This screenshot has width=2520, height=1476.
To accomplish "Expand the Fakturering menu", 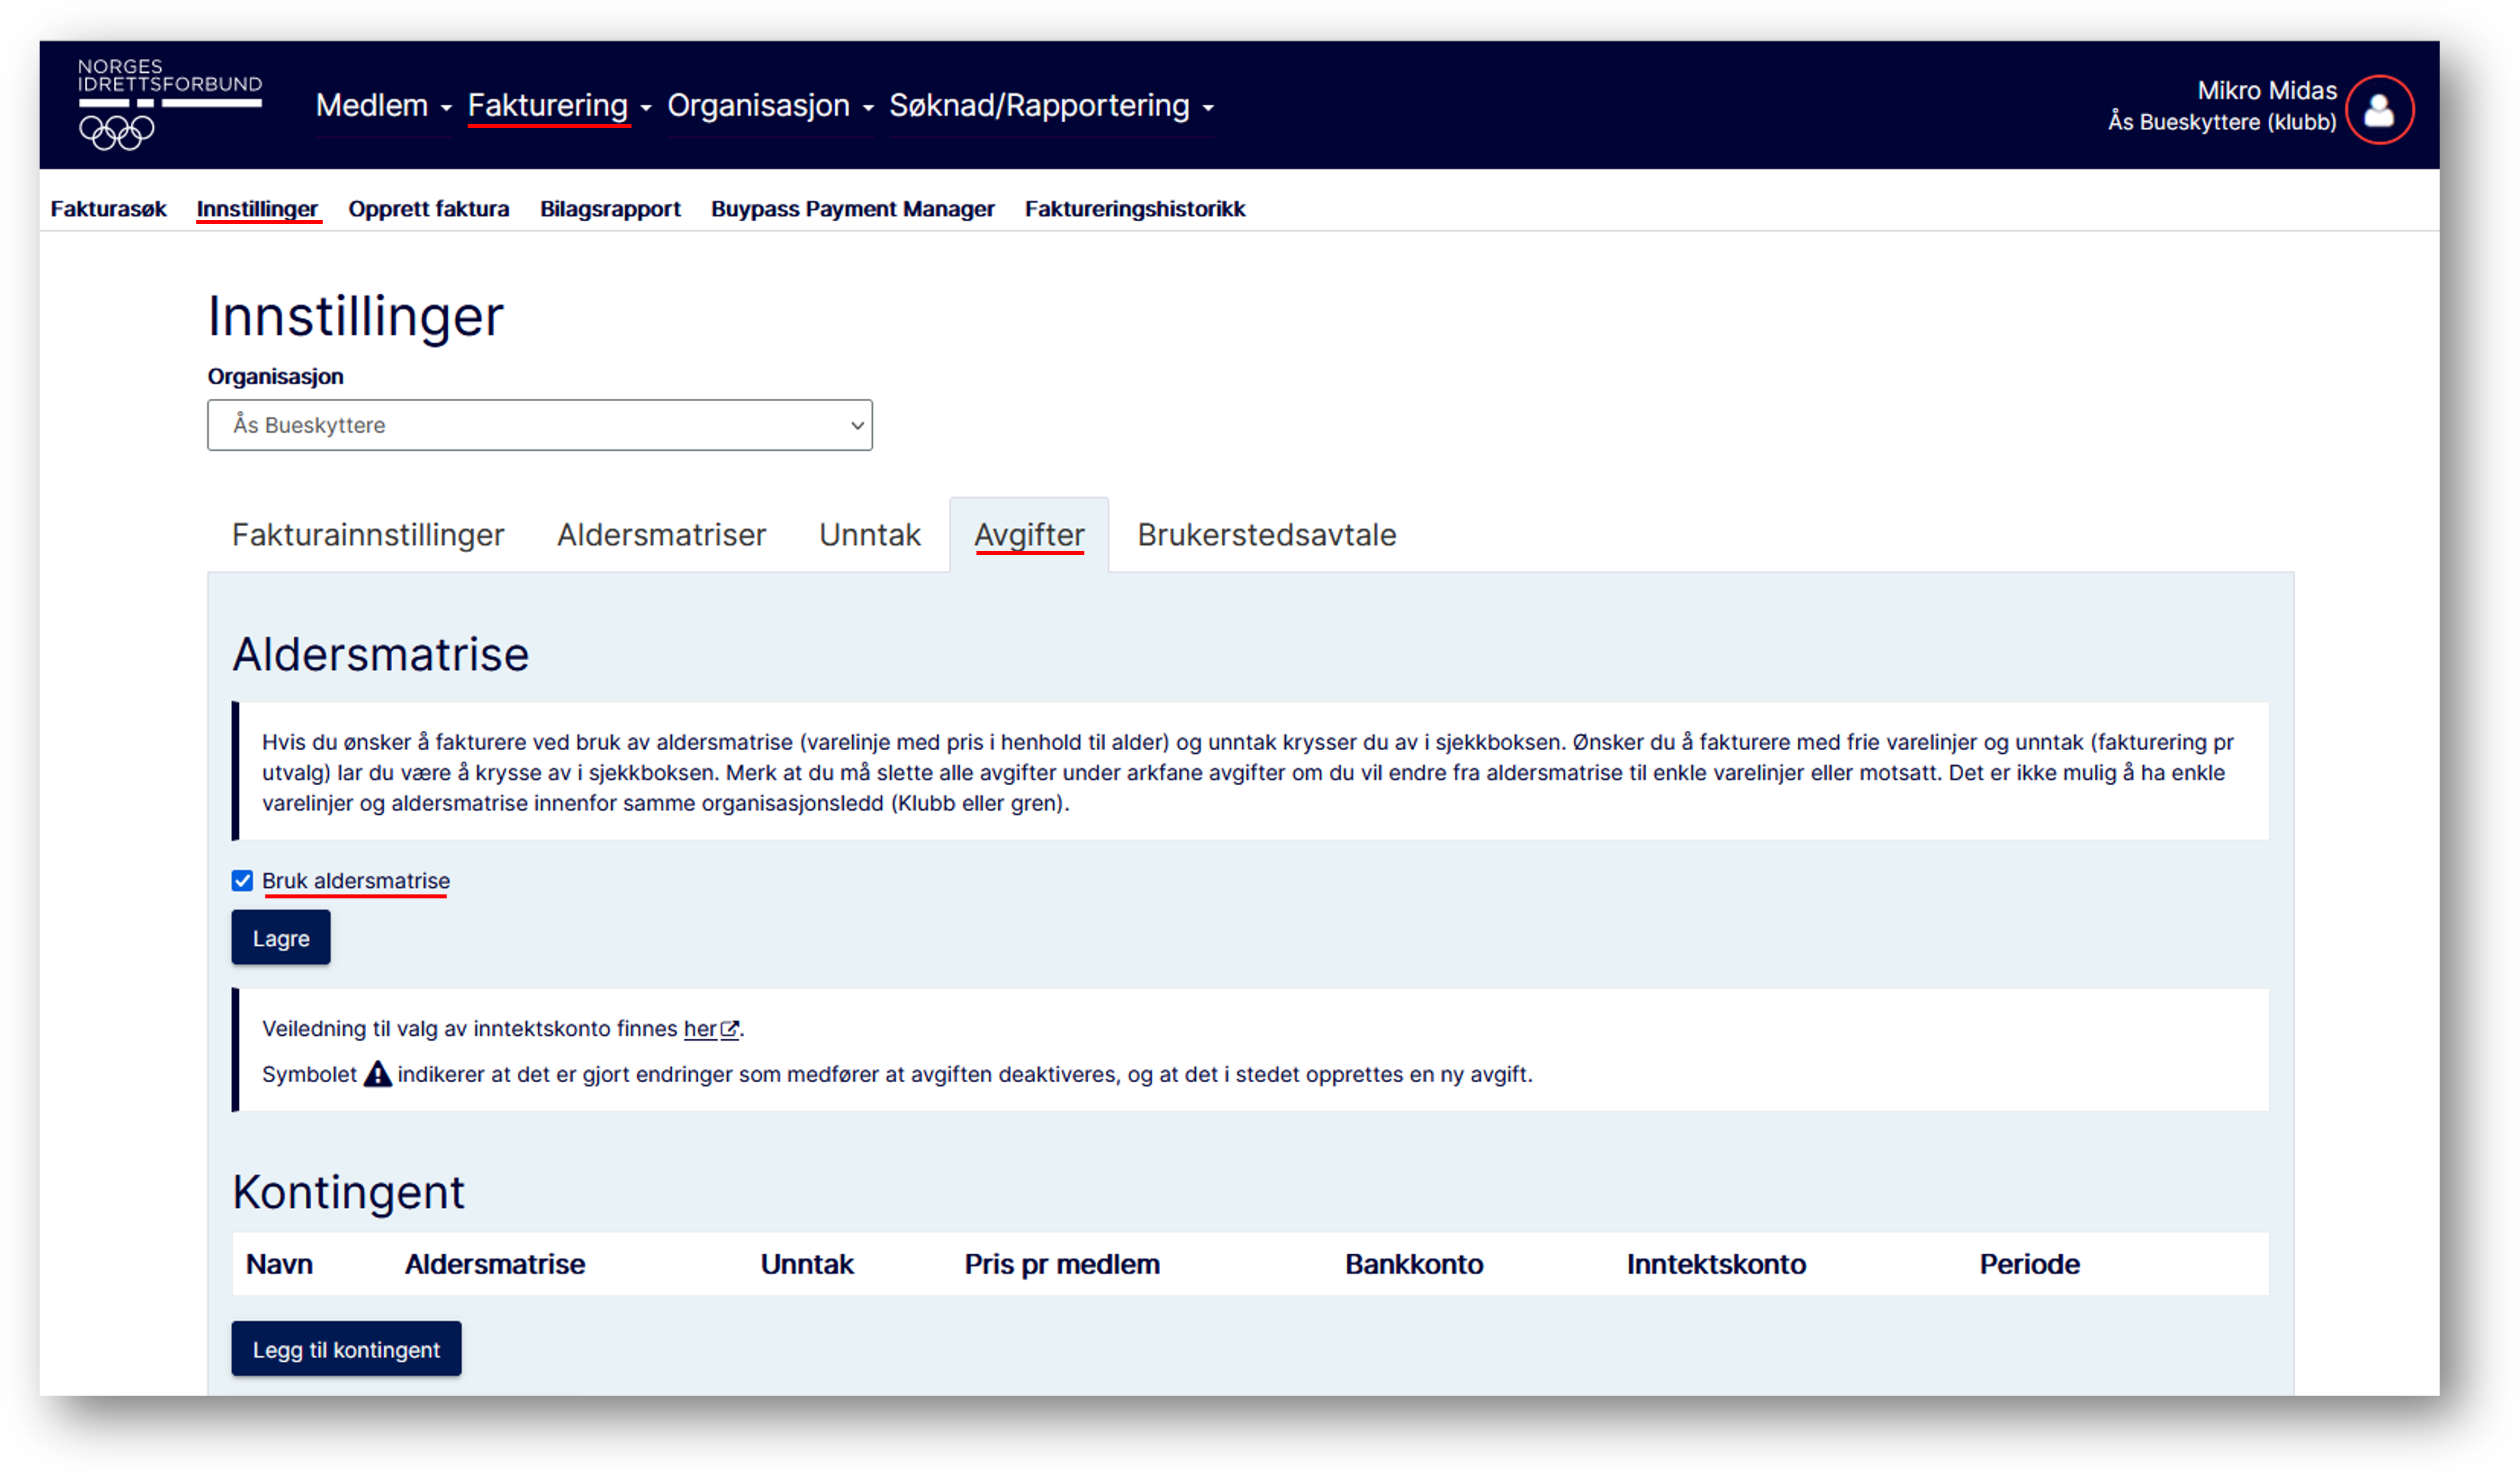I will [560, 106].
